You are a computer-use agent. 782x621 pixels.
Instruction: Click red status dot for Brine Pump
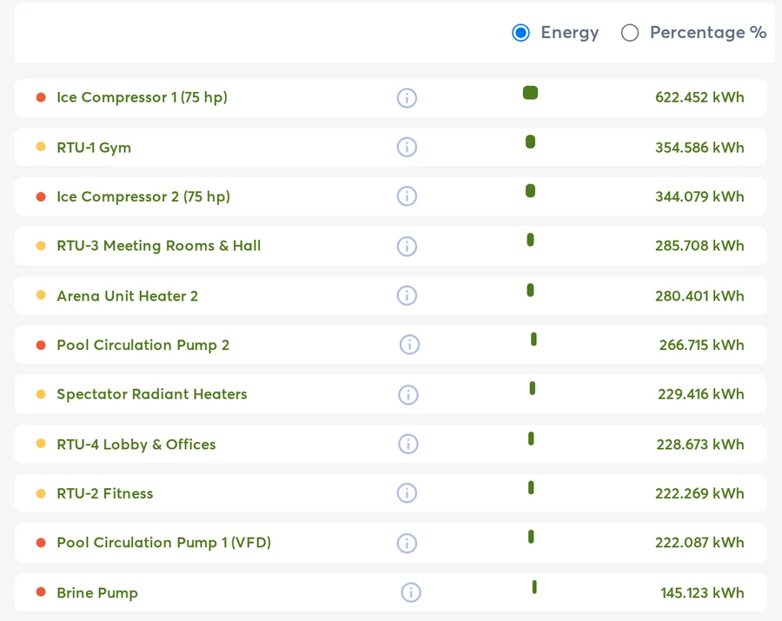click(41, 591)
